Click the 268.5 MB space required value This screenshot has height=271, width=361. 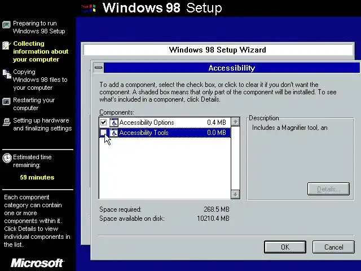click(x=217, y=209)
